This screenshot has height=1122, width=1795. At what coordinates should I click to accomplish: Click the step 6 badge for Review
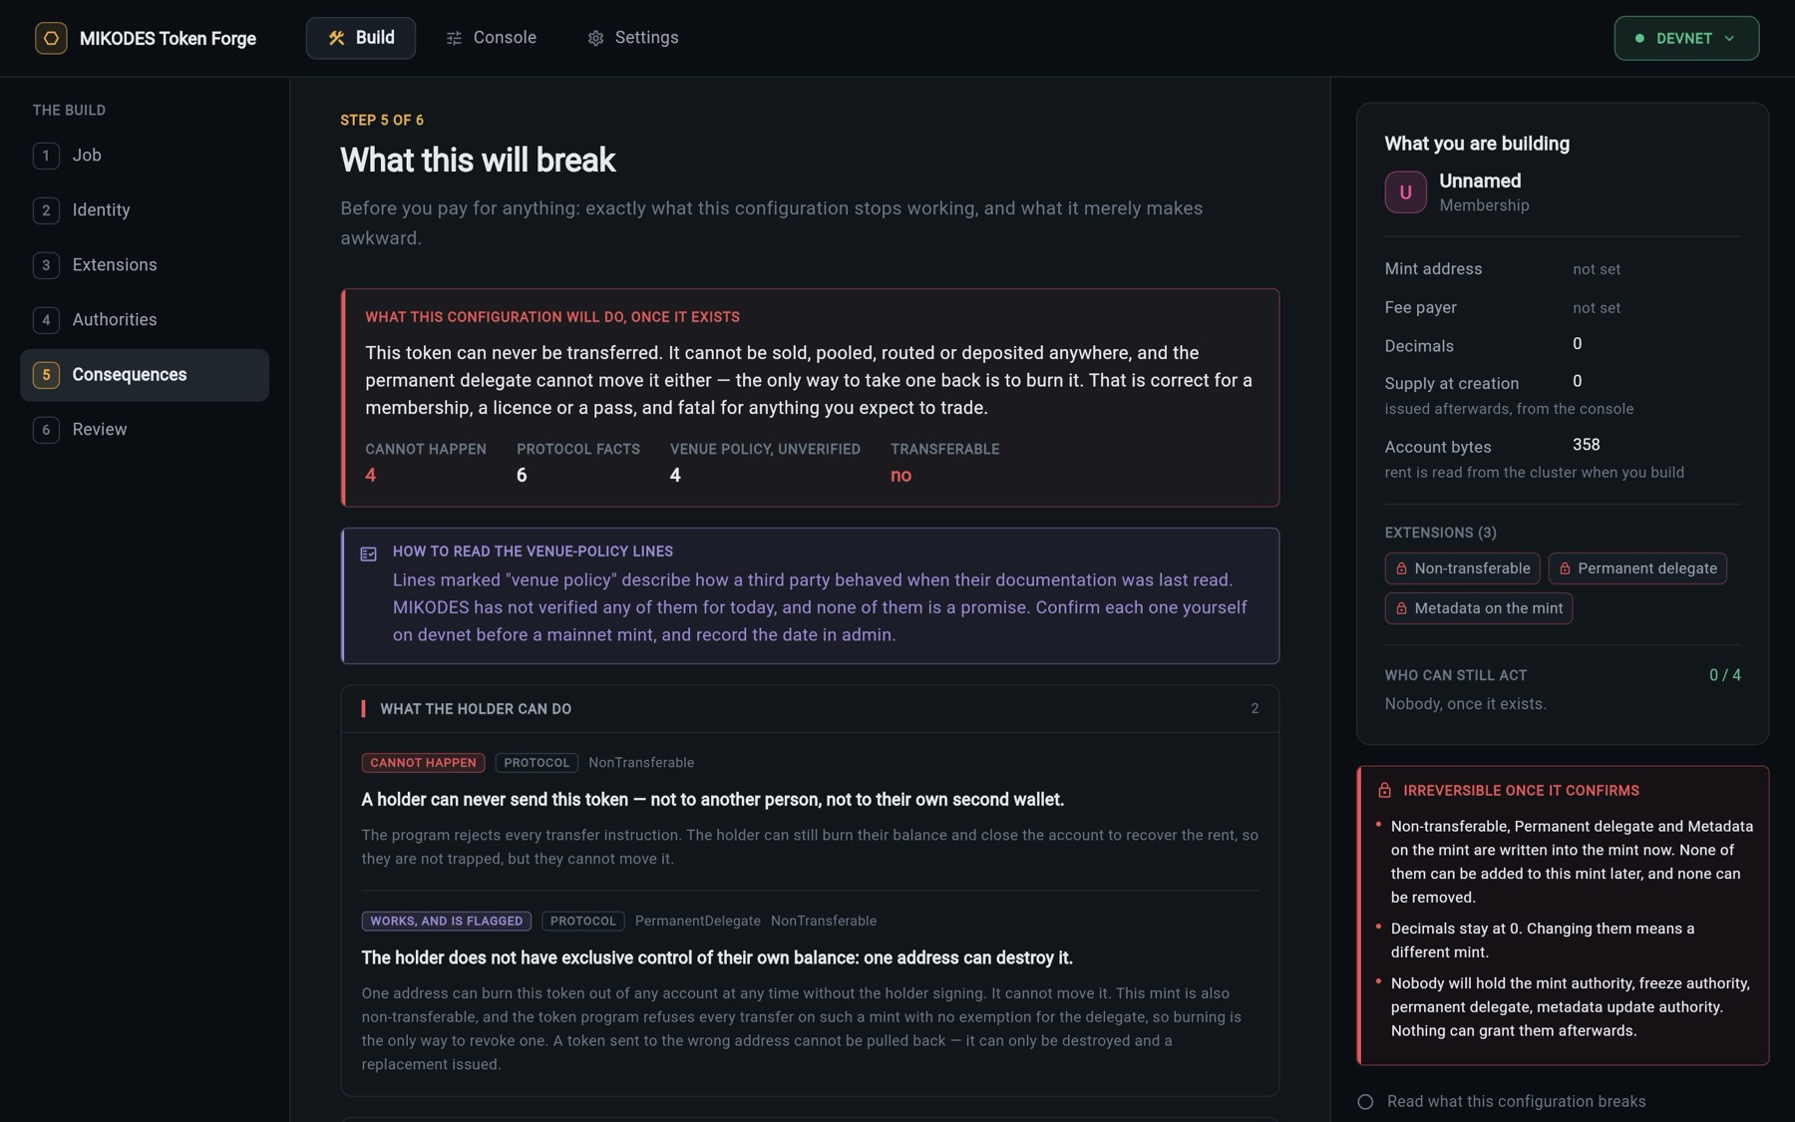pyautogui.click(x=46, y=430)
